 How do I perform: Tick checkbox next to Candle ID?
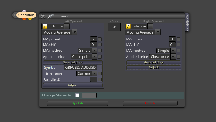pos(100,79)
